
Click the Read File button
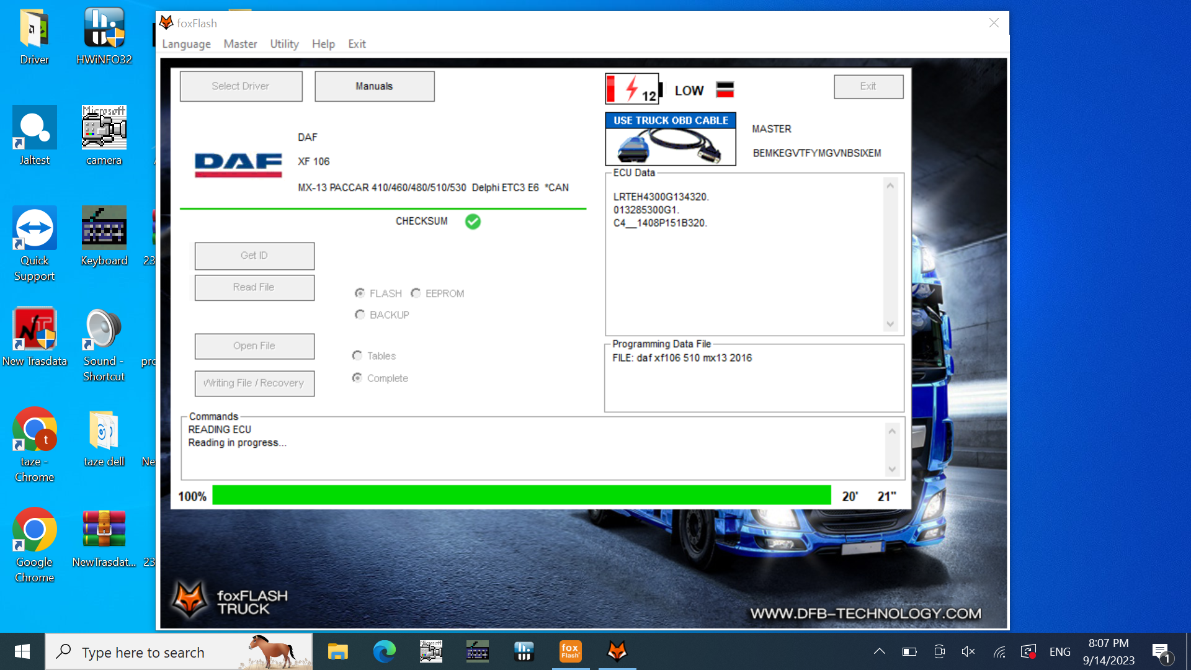click(254, 288)
